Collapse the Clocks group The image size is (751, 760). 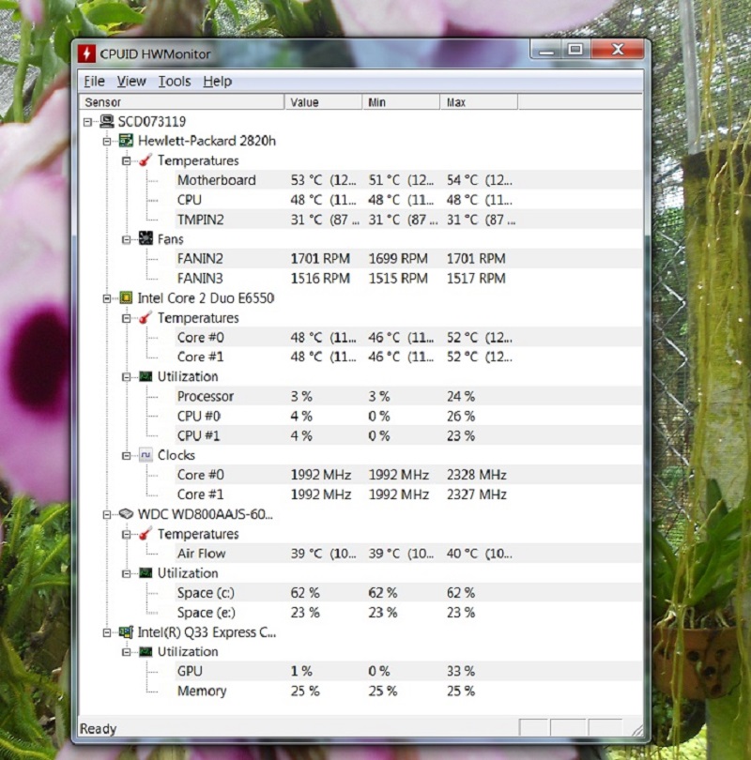127,456
